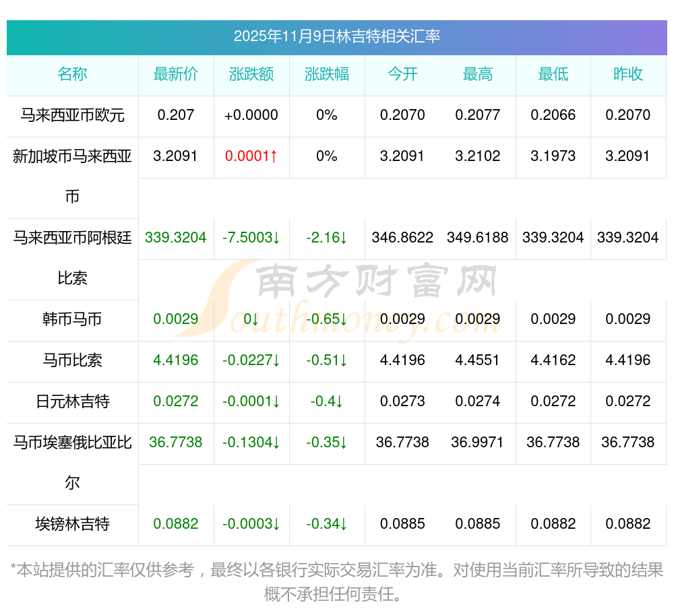Click the open value 346.8622

click(x=402, y=238)
